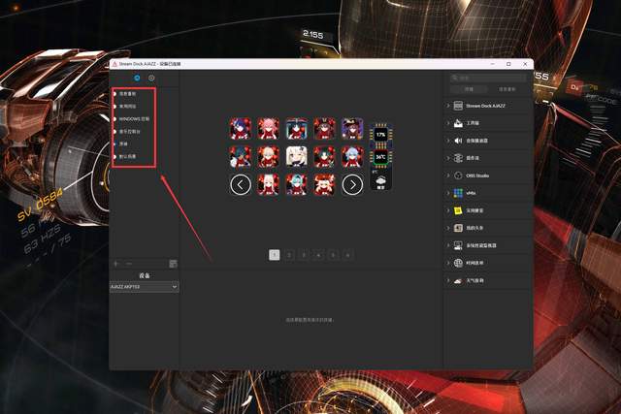Open the WINDOWS control profile
The height and width of the screenshot is (414, 621).
[134, 118]
